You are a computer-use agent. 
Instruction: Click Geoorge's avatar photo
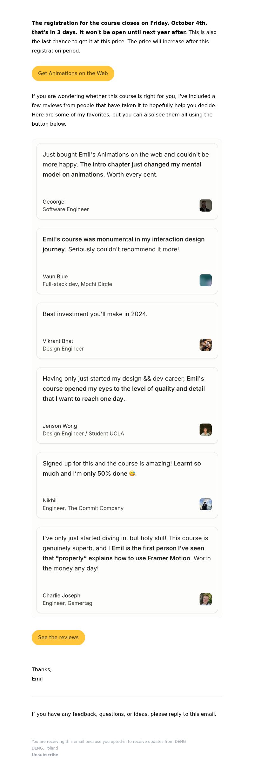pos(205,206)
